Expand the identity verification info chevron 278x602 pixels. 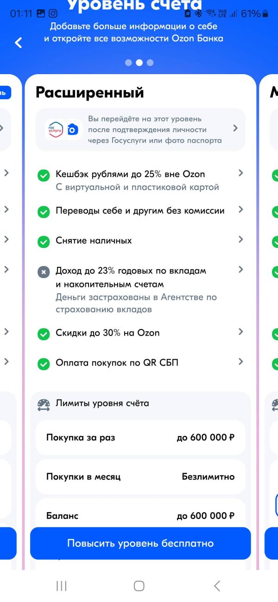(x=235, y=128)
